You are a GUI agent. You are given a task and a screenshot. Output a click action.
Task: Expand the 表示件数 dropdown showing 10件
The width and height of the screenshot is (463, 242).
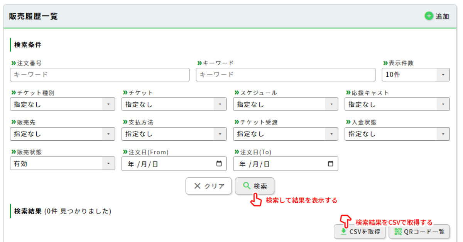click(416, 75)
